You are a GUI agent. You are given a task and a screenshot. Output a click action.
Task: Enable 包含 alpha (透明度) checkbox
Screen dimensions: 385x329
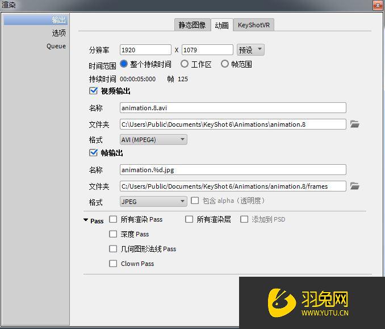(x=195, y=201)
